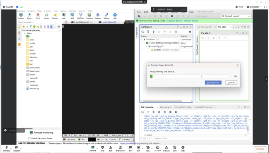Click the sidebar star favorites icon
Screen dimensions: 269x153
point(19,27)
